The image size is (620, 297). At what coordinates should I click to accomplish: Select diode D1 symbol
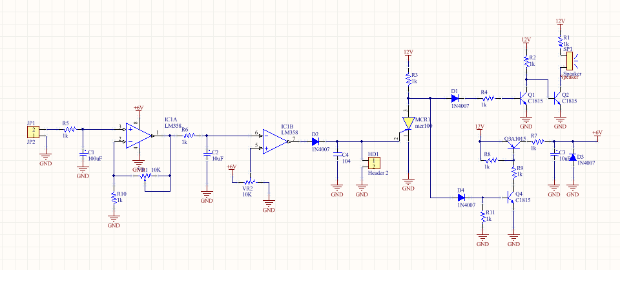pos(455,97)
